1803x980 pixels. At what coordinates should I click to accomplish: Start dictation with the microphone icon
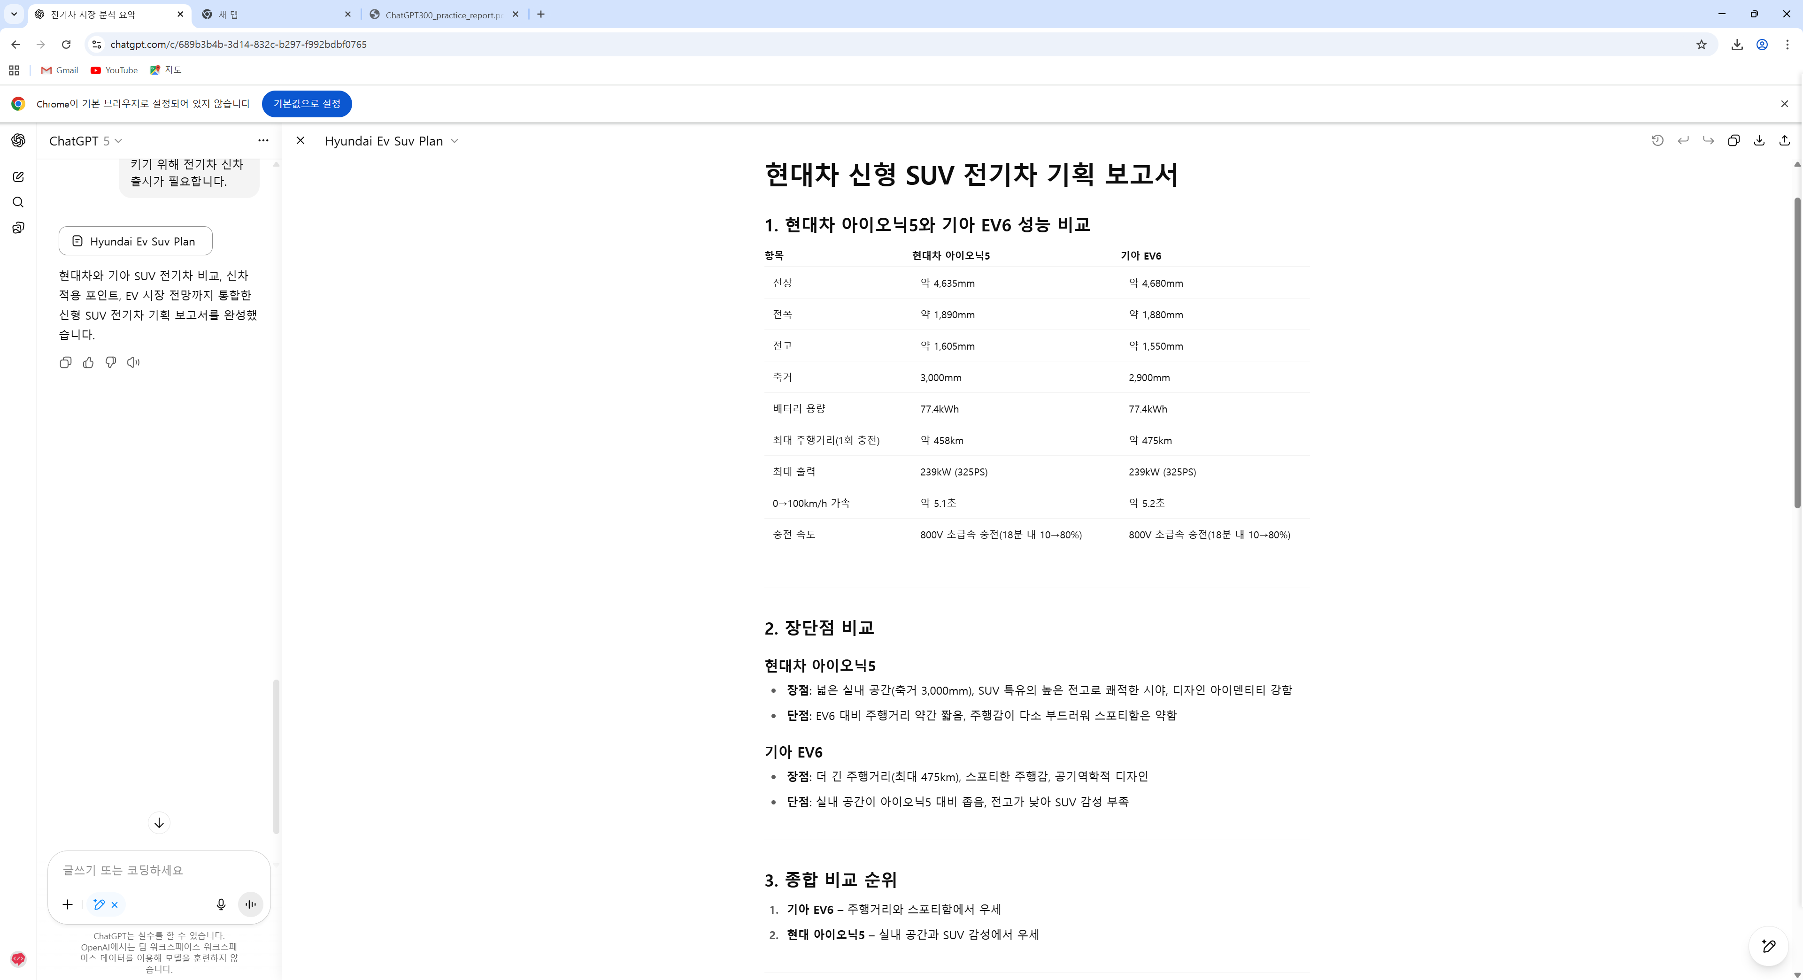point(221,904)
